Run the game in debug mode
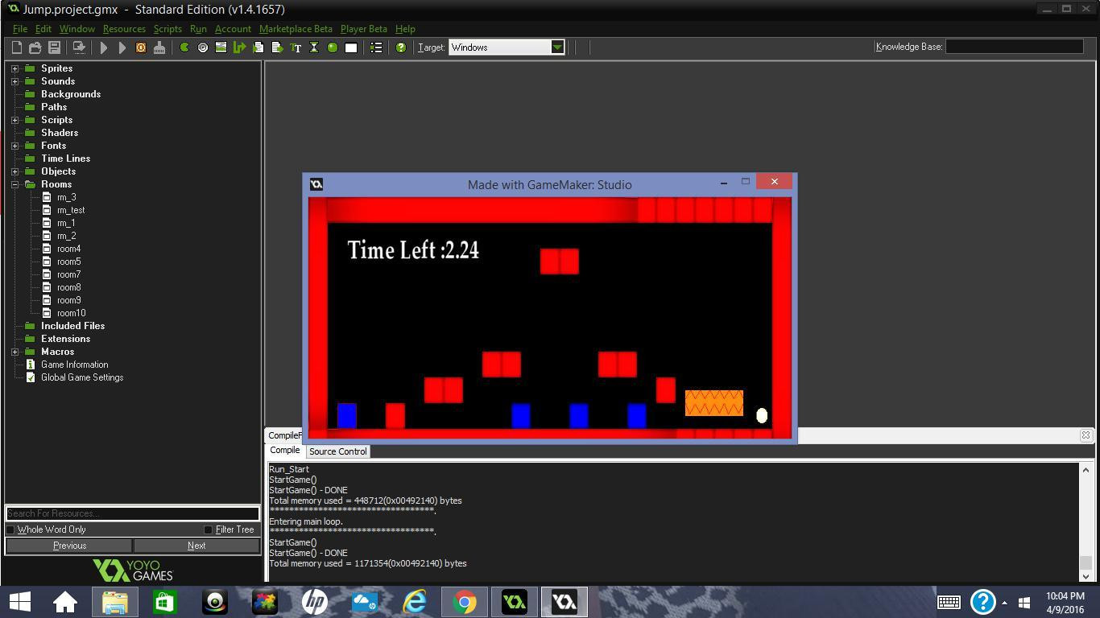Viewport: 1100px width, 618px height. tap(122, 47)
